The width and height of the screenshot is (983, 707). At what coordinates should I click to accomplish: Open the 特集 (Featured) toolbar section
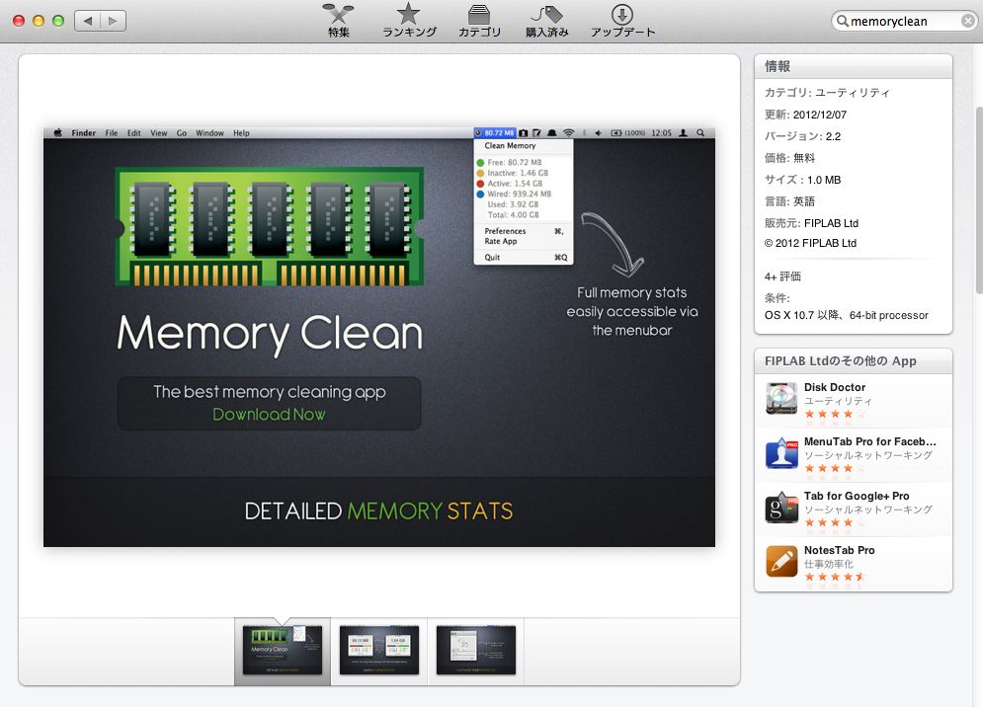339,21
